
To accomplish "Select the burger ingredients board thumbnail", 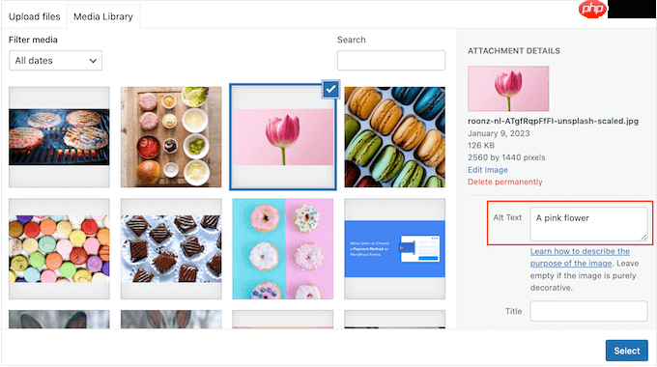I will coord(171,137).
